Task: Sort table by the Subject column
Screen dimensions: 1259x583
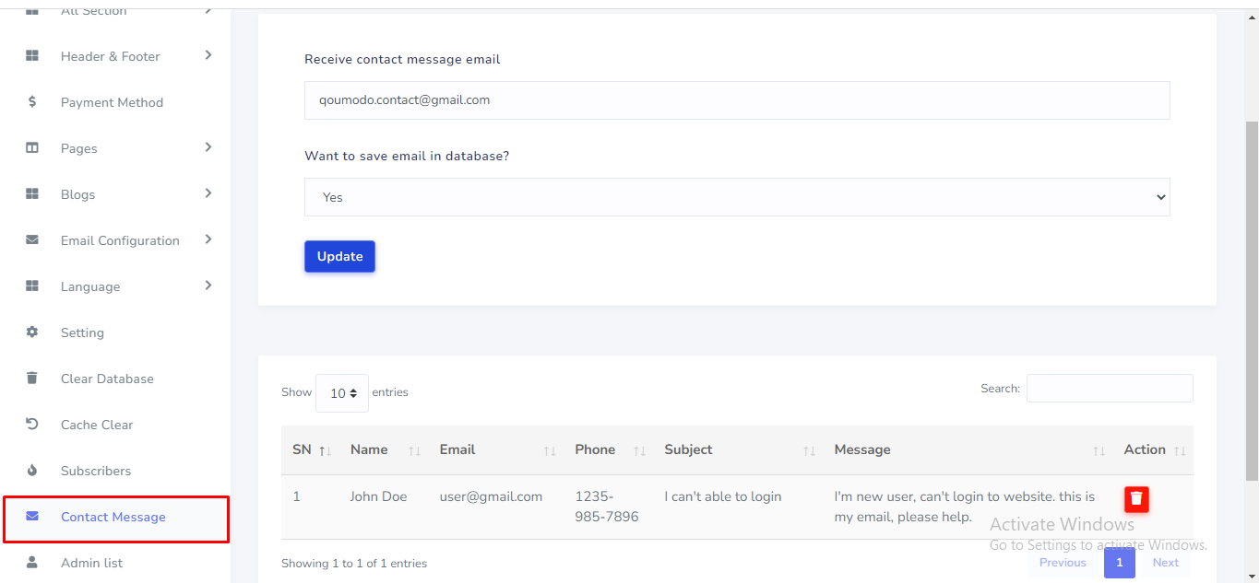Action: [x=738, y=450]
